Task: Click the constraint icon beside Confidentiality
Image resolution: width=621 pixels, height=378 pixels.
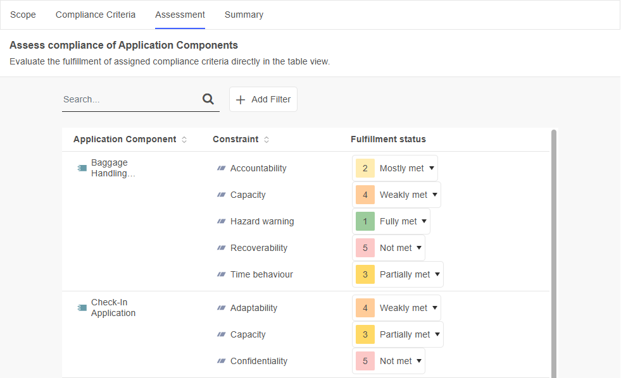Action: [x=221, y=360]
